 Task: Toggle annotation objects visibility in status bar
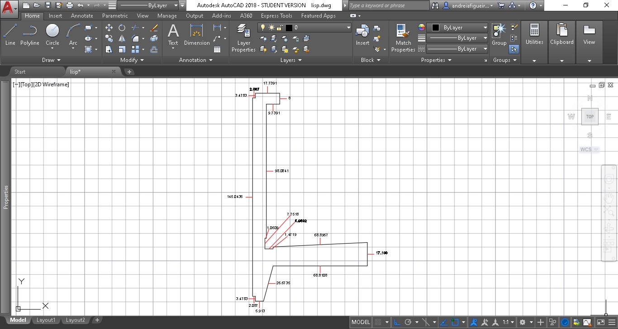click(x=474, y=322)
